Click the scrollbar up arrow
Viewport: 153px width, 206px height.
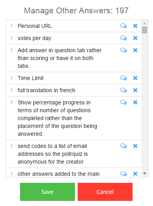[145, 24]
